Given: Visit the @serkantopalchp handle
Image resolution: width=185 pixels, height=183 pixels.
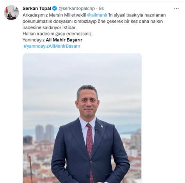Looking at the screenshot, I should tap(76, 9).
